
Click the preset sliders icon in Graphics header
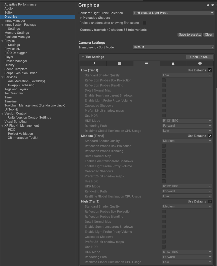pos(213,5)
